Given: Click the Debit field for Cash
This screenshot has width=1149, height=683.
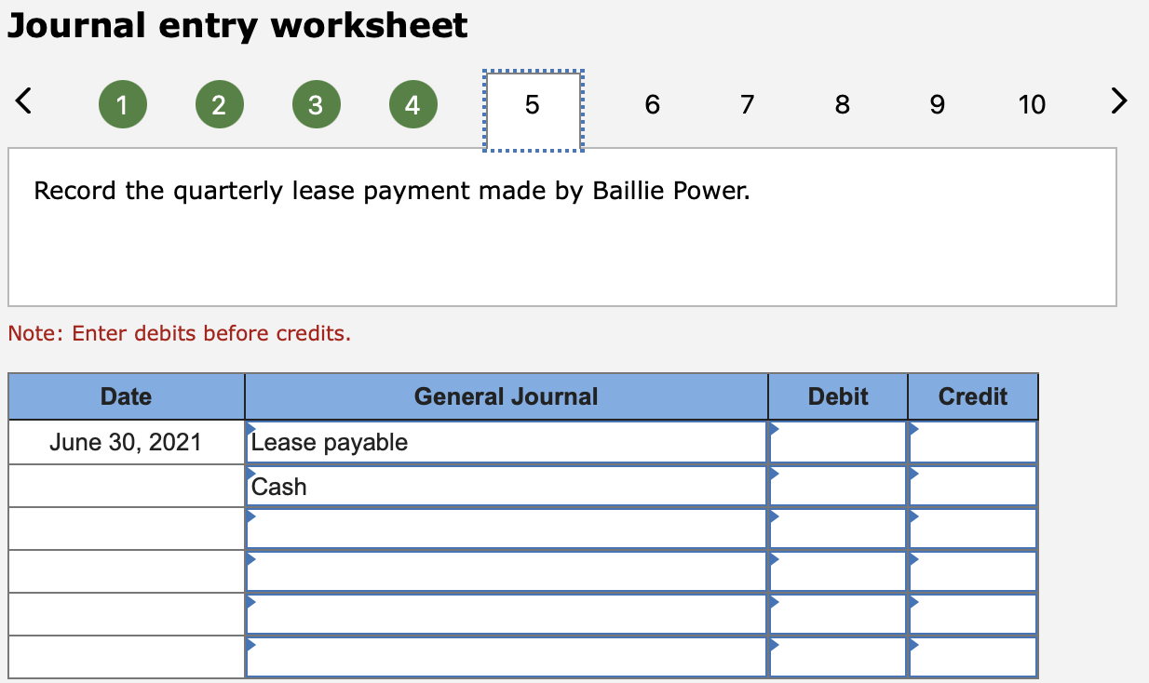Looking at the screenshot, I should click(x=838, y=486).
